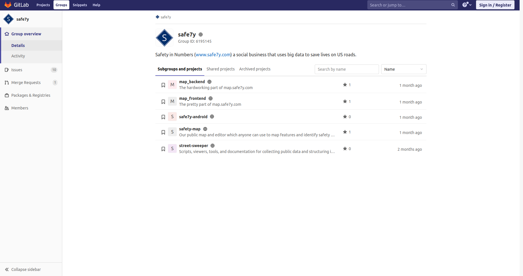The width and height of the screenshot is (523, 276).
Task: Open the street-sweeper project
Action: coord(194,146)
